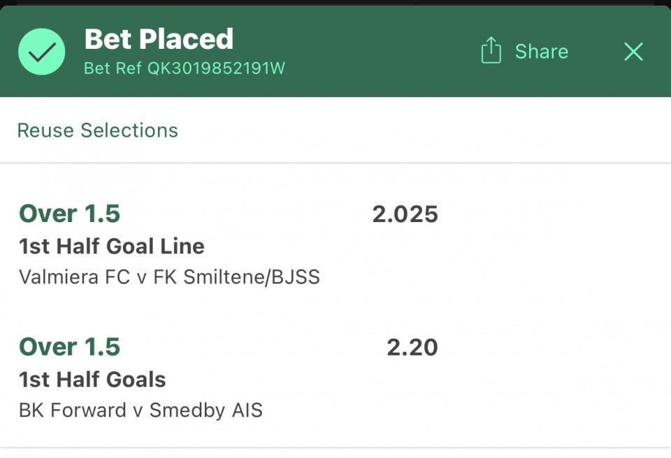
Task: Tap the Share label in header
Action: [541, 52]
